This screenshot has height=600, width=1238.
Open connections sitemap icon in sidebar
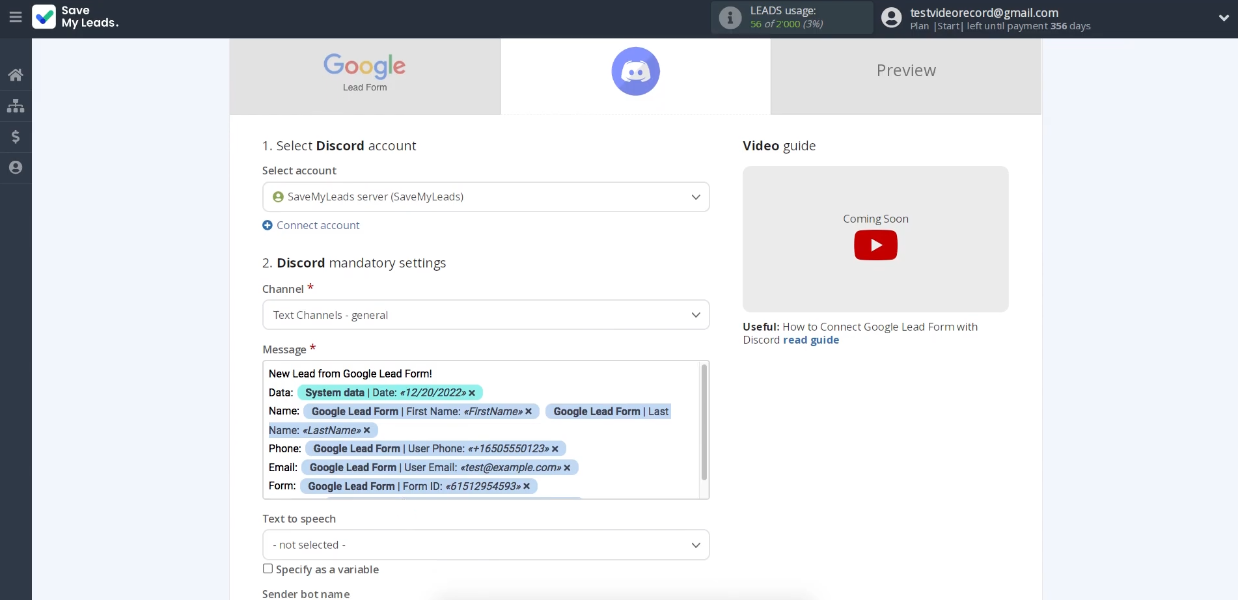pyautogui.click(x=16, y=105)
